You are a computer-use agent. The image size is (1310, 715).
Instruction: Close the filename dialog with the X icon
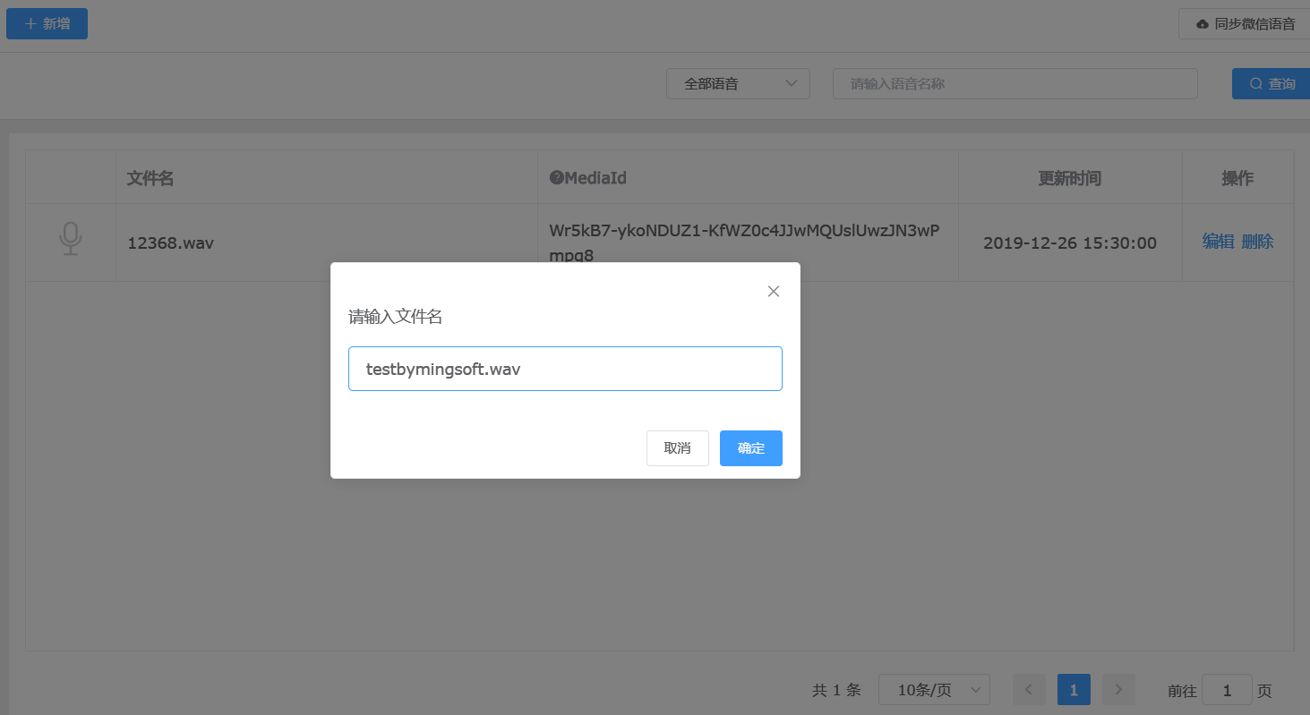point(774,291)
